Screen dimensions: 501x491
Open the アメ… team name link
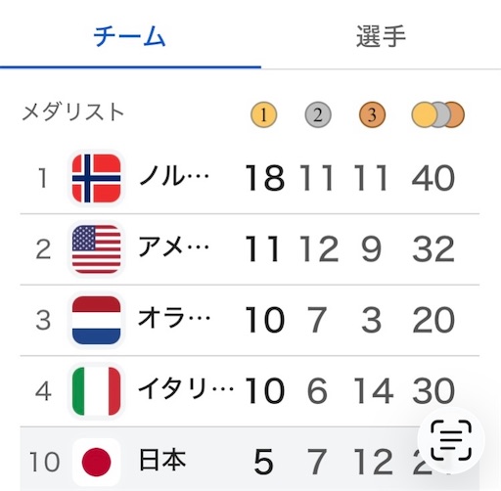click(174, 247)
